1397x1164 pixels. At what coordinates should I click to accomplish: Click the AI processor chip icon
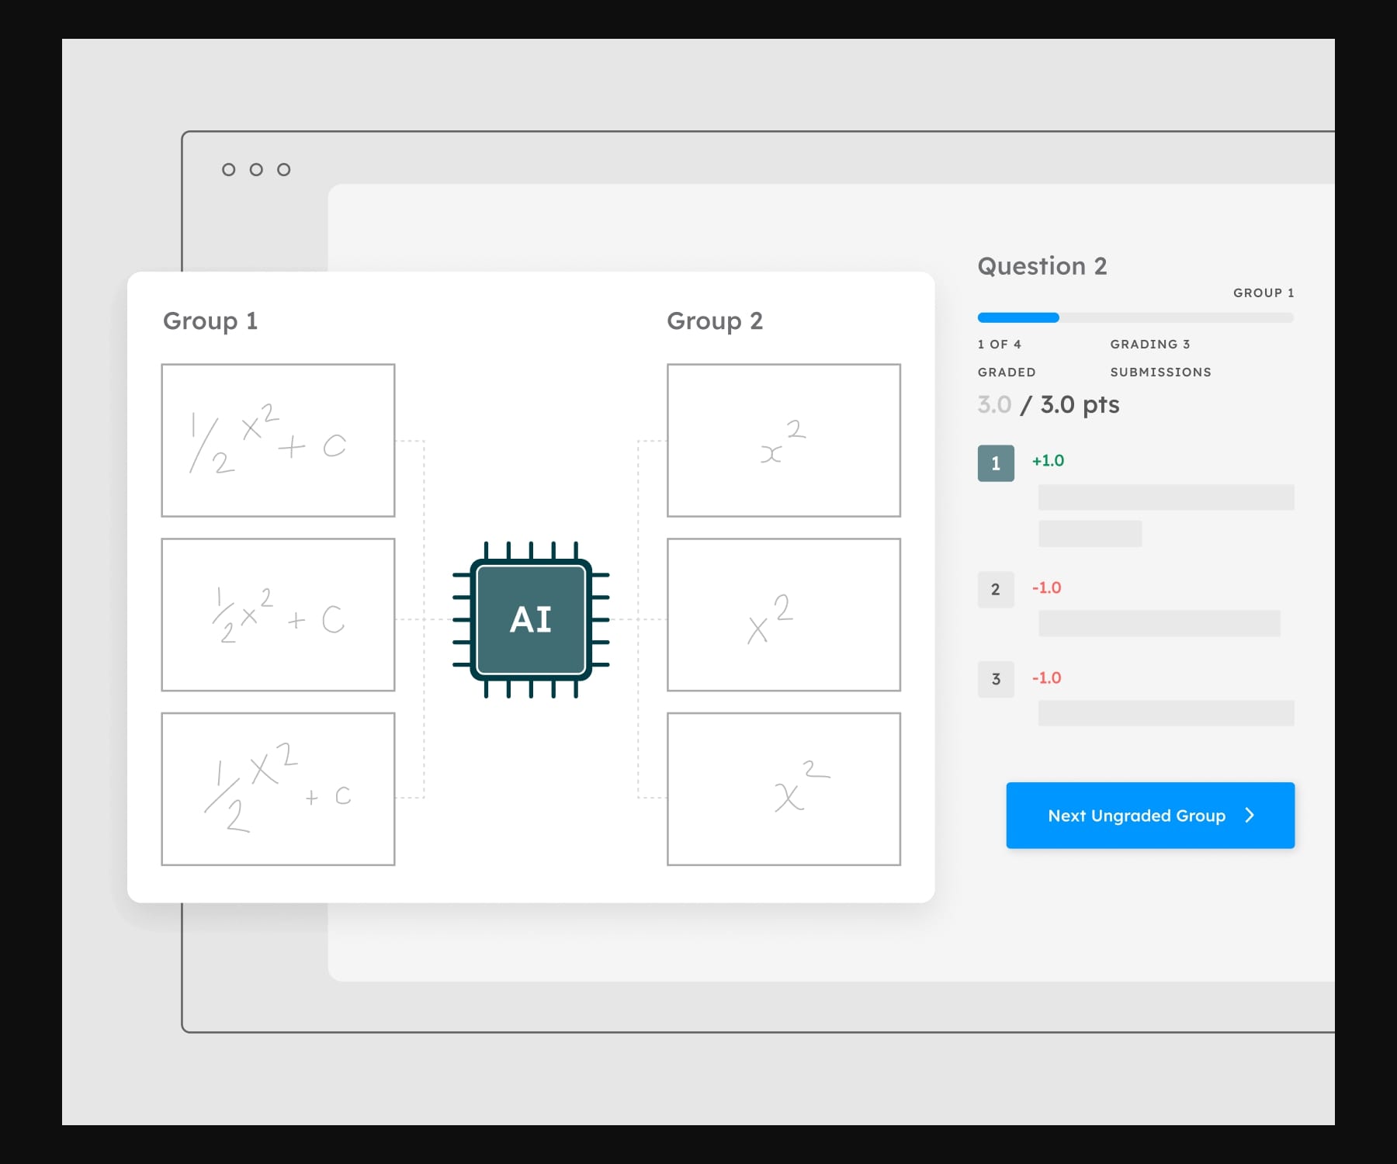point(530,618)
